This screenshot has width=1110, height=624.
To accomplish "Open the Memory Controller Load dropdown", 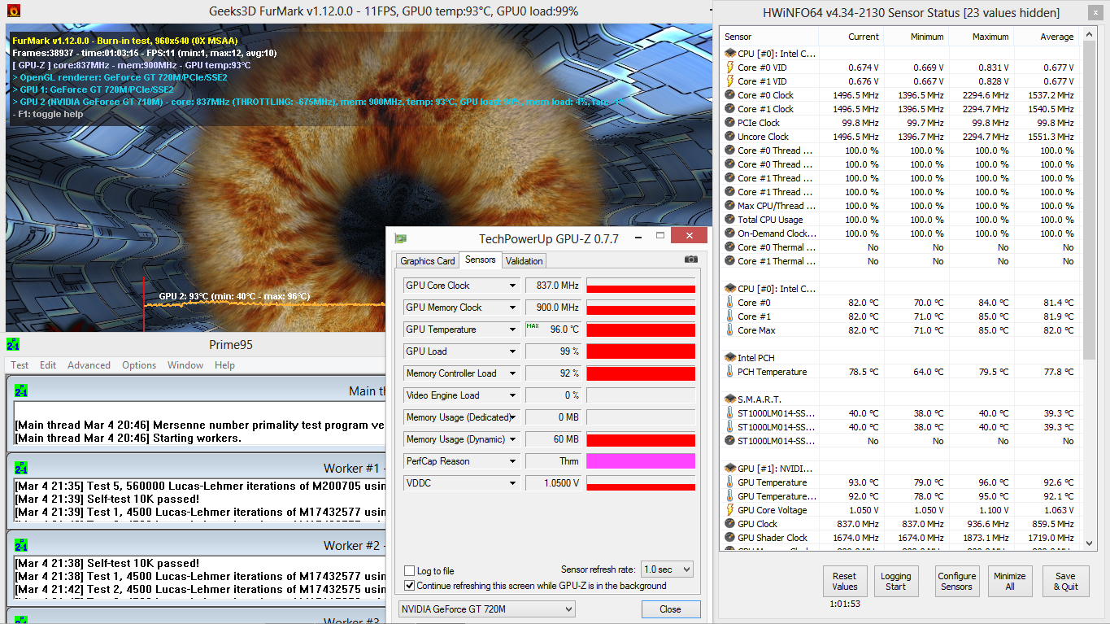I will (513, 373).
